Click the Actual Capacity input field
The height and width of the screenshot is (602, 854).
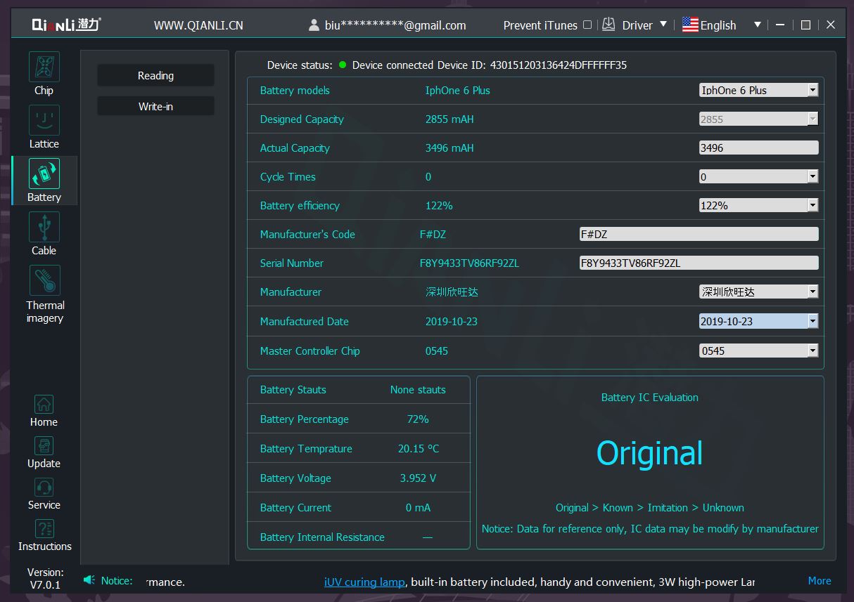[x=758, y=148]
